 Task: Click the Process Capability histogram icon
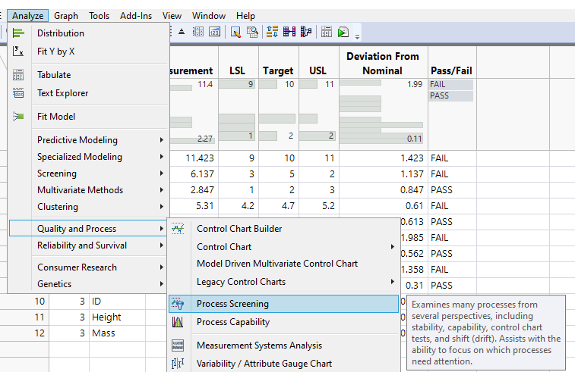tap(178, 322)
